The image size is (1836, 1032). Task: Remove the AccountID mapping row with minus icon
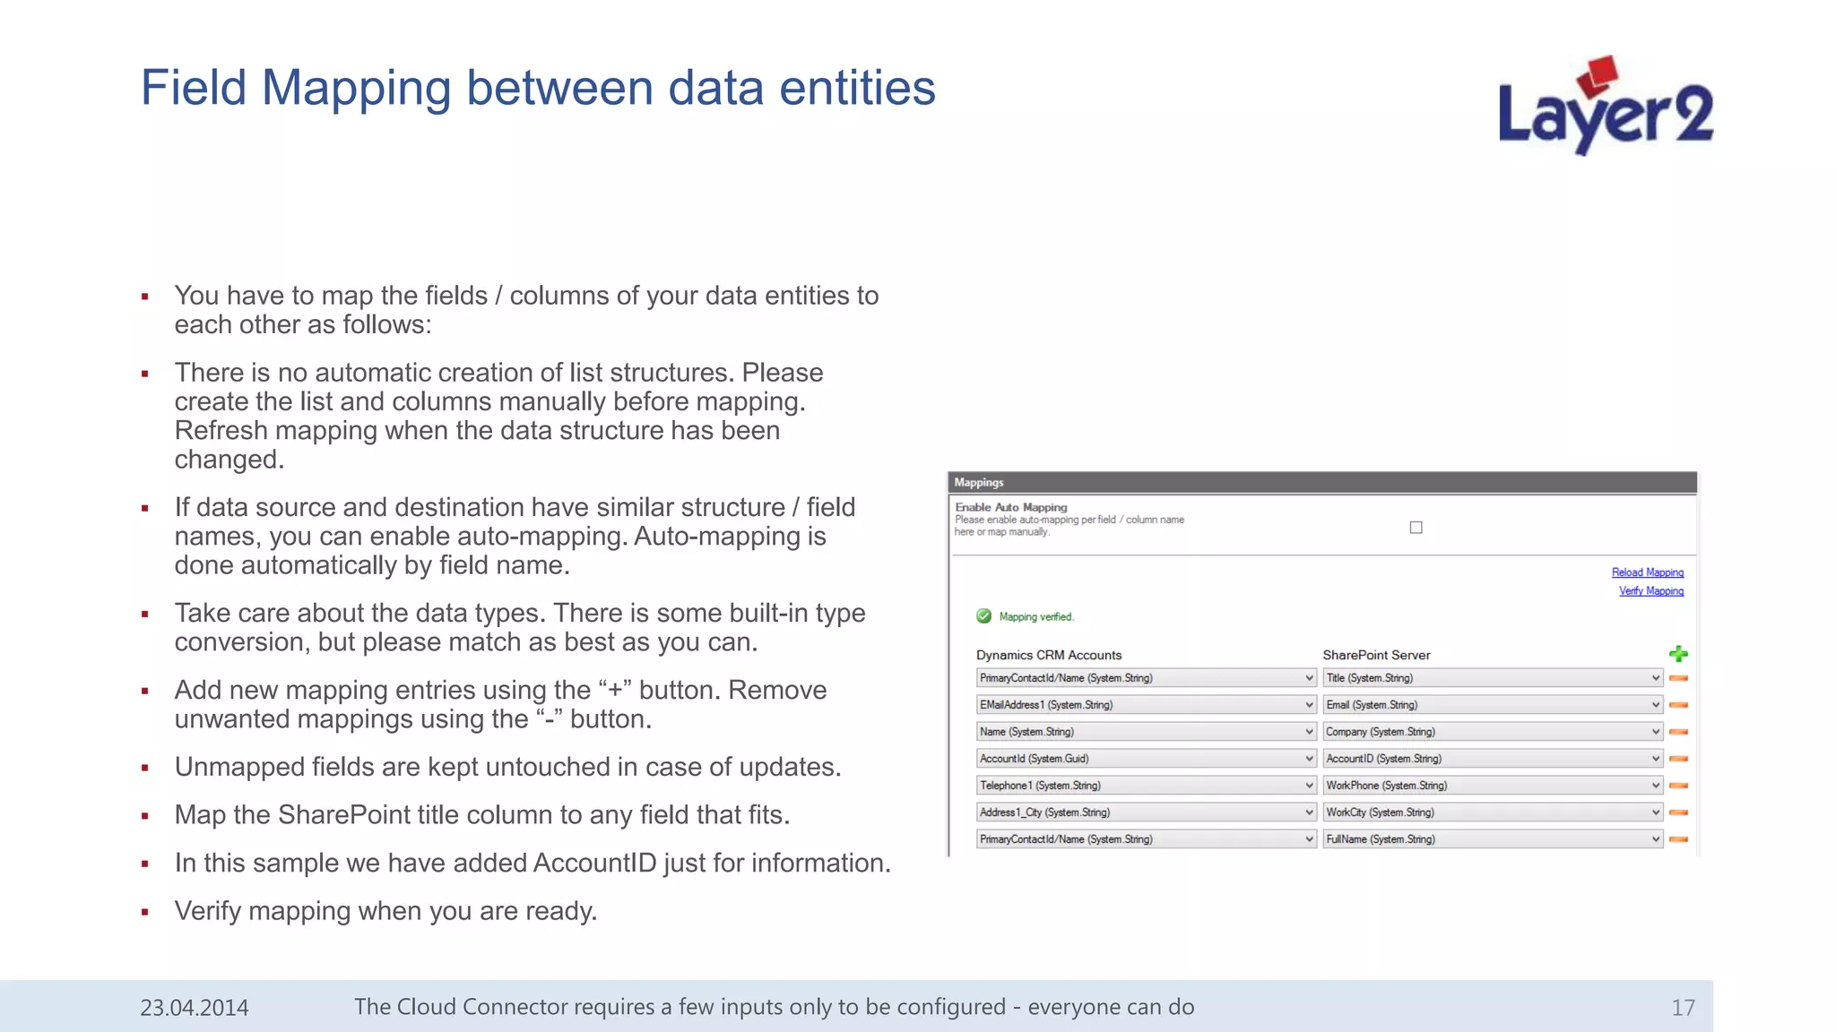[1679, 759]
